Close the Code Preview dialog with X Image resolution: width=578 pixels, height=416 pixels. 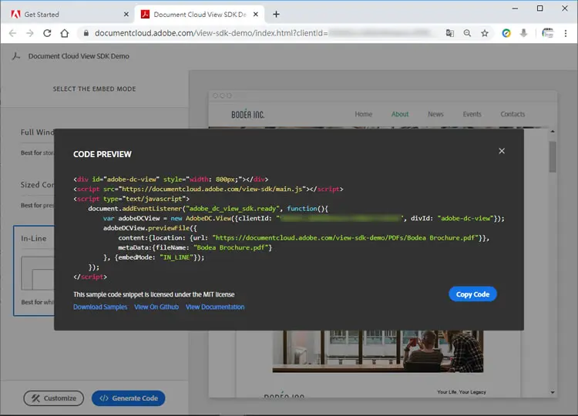tap(502, 151)
